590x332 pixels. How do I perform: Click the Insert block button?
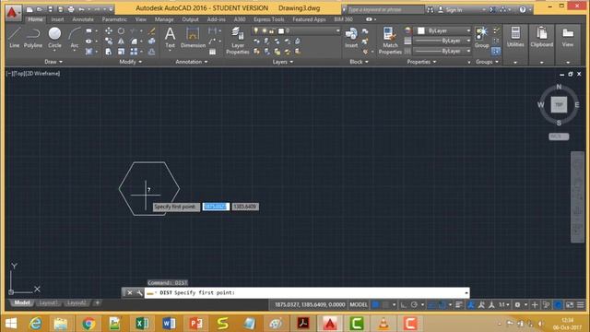point(351,38)
